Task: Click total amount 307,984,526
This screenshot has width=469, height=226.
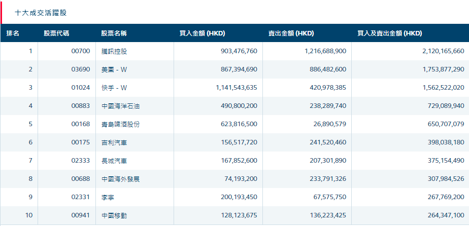Action: click(x=446, y=179)
